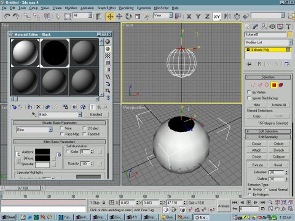Screen dimensions: 295x221
Task: Restrict transform to the Z axis
Action: pyautogui.click(x=207, y=17)
